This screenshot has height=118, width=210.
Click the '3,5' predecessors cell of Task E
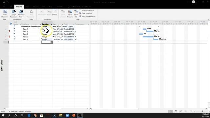[x=76, y=39]
